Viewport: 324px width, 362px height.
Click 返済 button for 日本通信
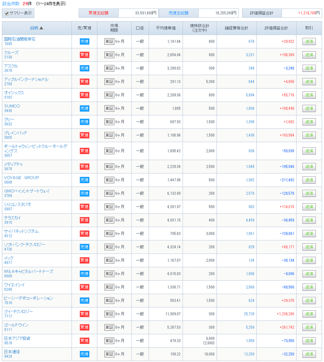click(x=309, y=354)
